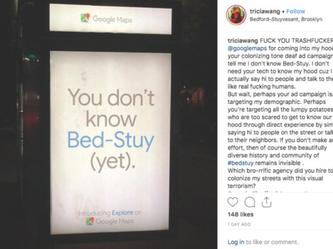This screenshot has width=333, height=249.
Task: View the 148 likes list
Action: (240, 214)
